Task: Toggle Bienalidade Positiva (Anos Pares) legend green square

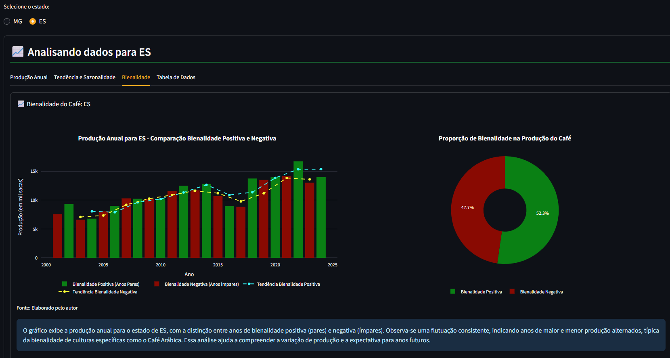Action: [x=65, y=284]
